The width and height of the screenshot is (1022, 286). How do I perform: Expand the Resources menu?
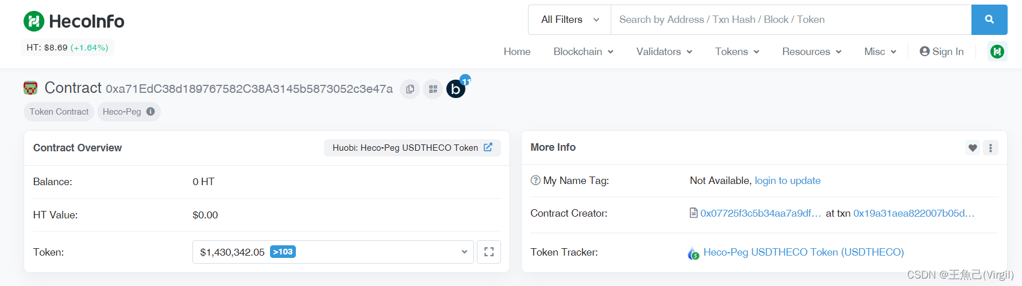(x=812, y=52)
